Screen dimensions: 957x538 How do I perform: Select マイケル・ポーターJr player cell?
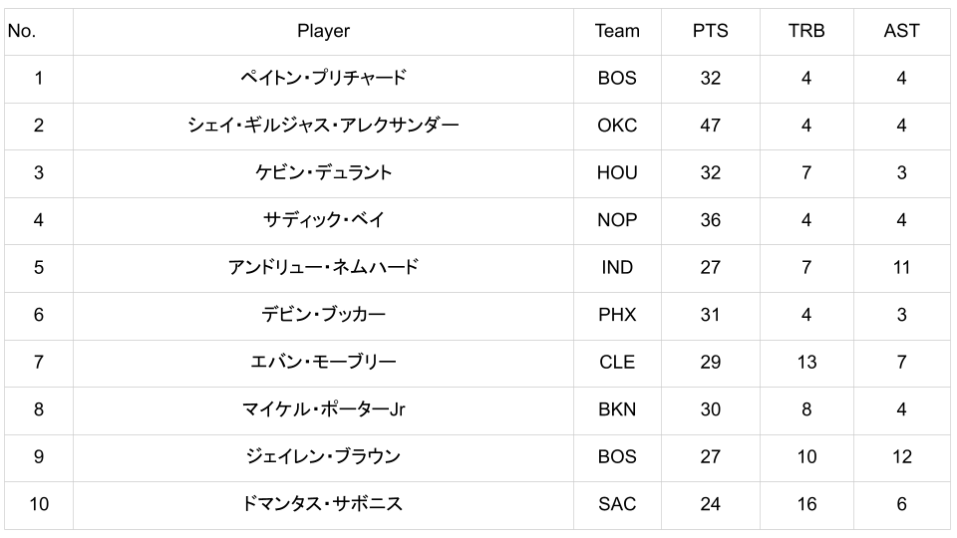tap(323, 409)
